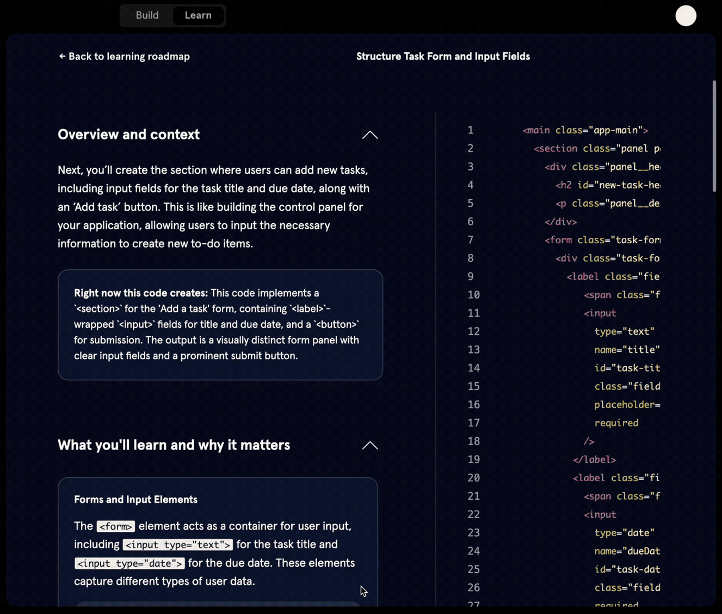Go back to learning roadmap
This screenshot has height=614, width=722.
click(x=124, y=57)
